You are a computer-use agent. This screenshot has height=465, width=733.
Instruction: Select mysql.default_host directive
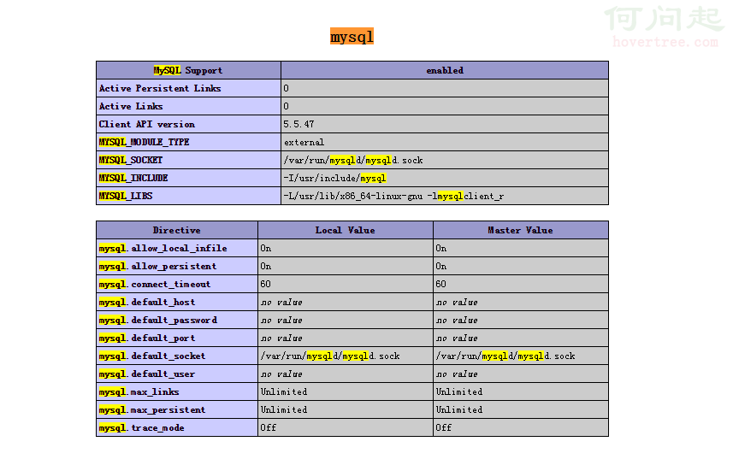pos(147,302)
